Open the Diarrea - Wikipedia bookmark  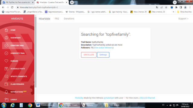click(x=75, y=12)
